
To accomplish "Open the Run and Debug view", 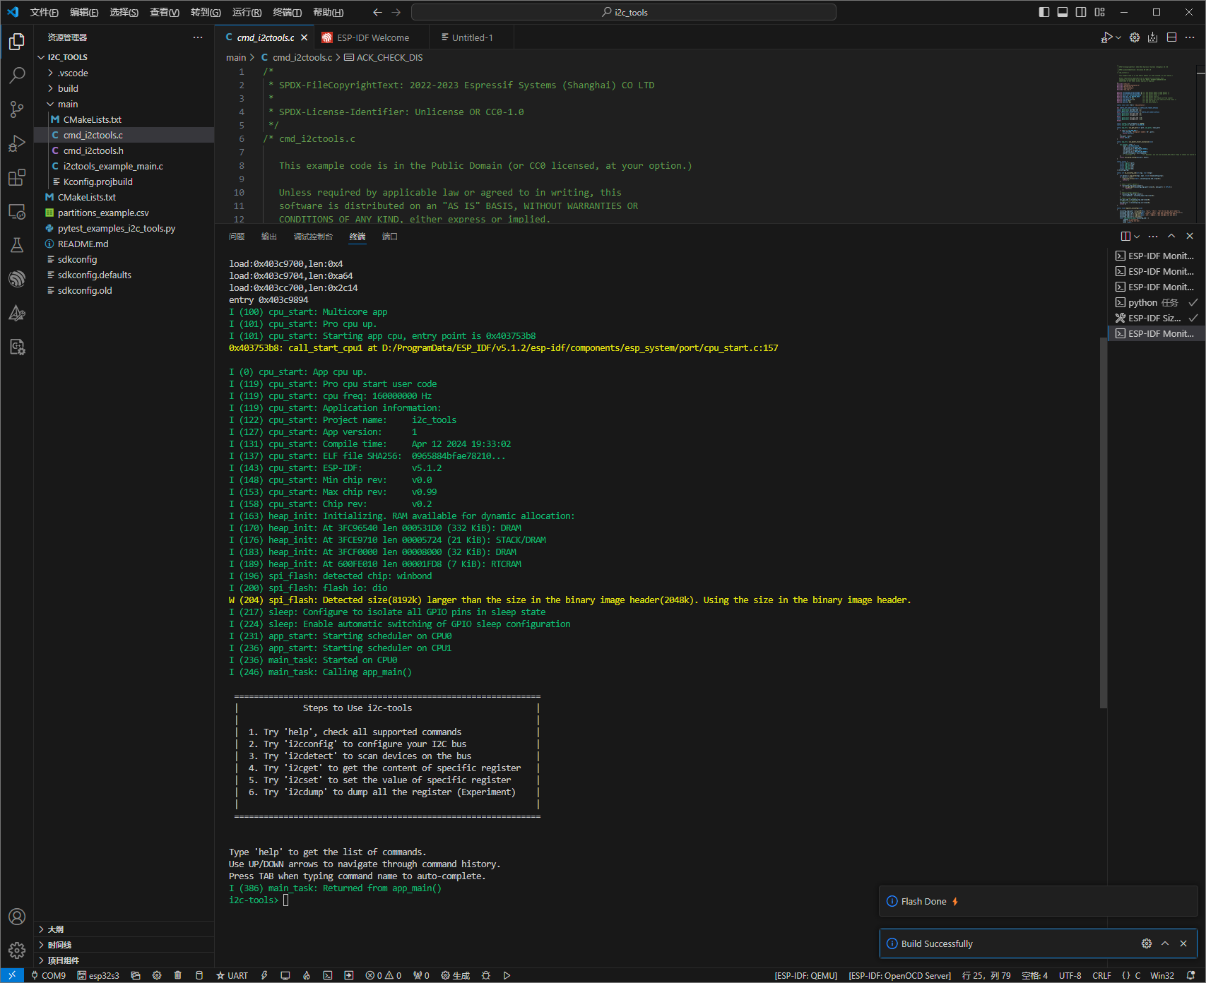I will point(17,143).
